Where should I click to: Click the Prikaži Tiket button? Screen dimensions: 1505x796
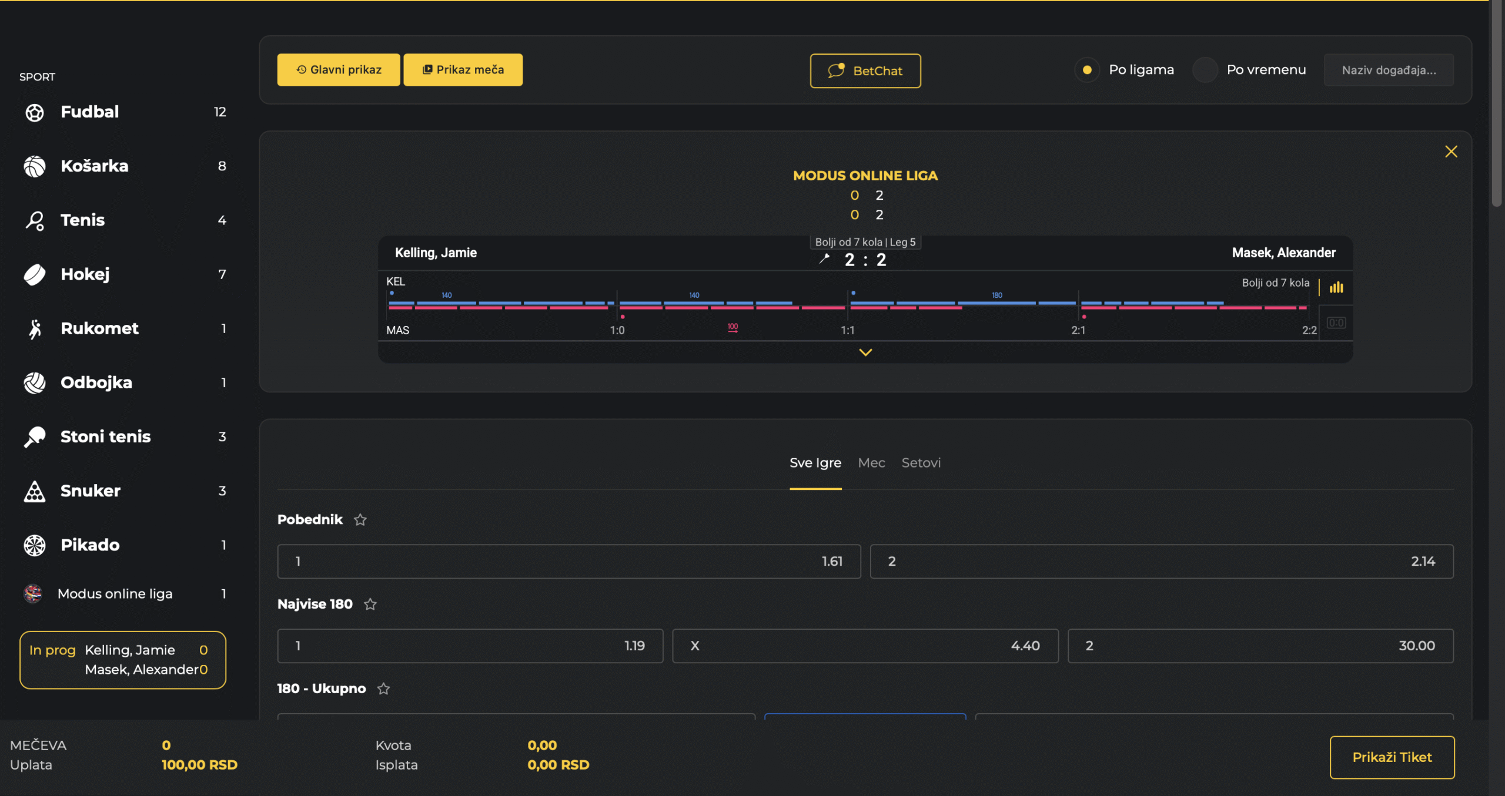tap(1392, 757)
